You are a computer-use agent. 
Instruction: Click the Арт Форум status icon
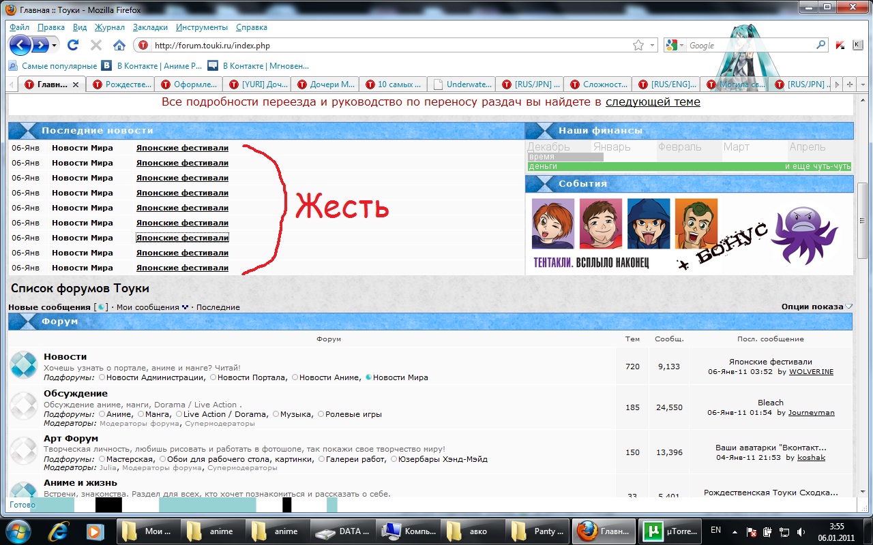pos(24,450)
